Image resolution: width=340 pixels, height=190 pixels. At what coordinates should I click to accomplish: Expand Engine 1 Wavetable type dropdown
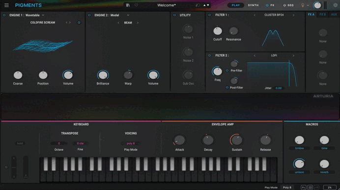(x=43, y=15)
